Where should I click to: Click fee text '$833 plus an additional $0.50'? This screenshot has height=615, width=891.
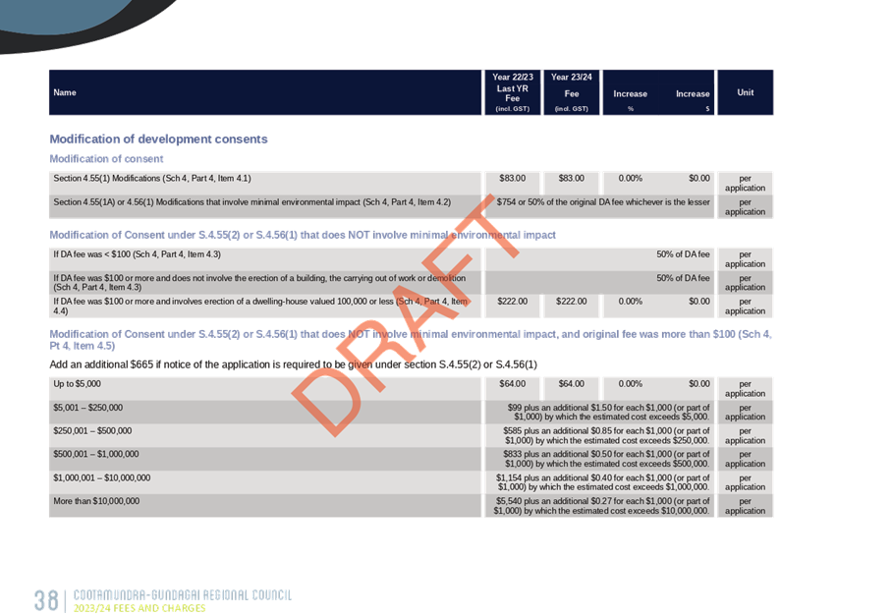tap(606, 459)
